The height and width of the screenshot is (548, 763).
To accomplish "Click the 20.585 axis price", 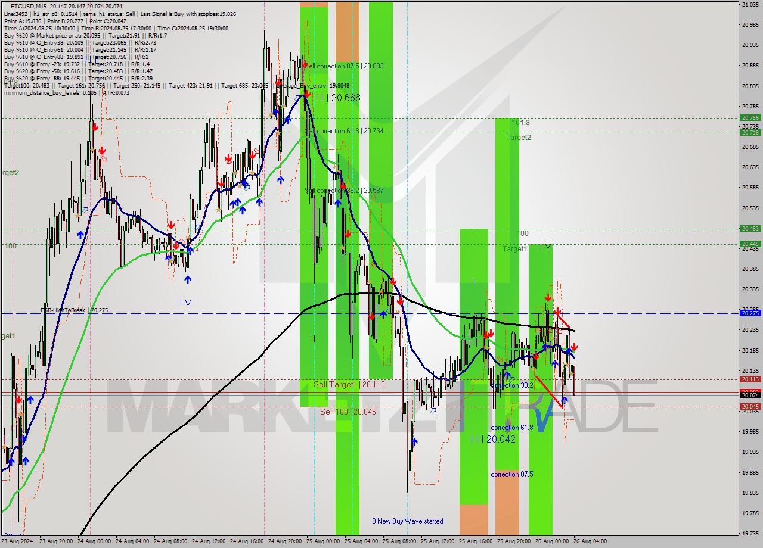I will (x=750, y=188).
